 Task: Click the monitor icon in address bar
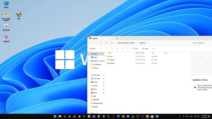(x=112, y=43)
